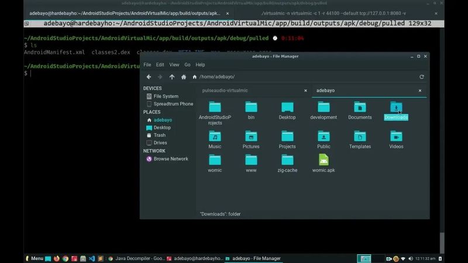Open the Go menu in File Manager
The image size is (468, 263).
point(187,65)
